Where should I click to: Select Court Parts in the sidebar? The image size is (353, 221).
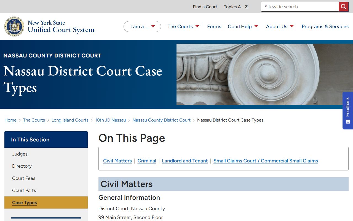(46, 190)
